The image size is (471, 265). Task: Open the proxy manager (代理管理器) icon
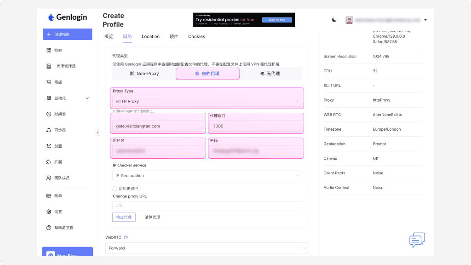49,66
